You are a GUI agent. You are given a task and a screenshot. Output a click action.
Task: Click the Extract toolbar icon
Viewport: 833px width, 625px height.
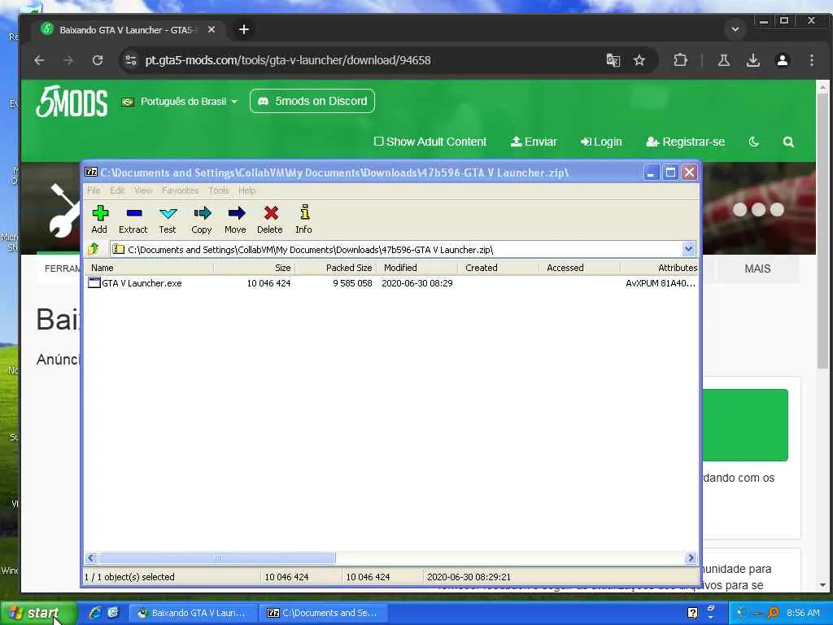coord(133,219)
